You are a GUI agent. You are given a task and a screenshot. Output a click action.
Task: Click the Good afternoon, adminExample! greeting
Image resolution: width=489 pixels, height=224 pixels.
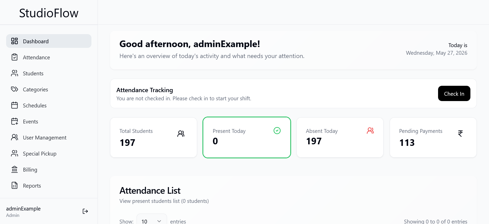click(x=190, y=44)
